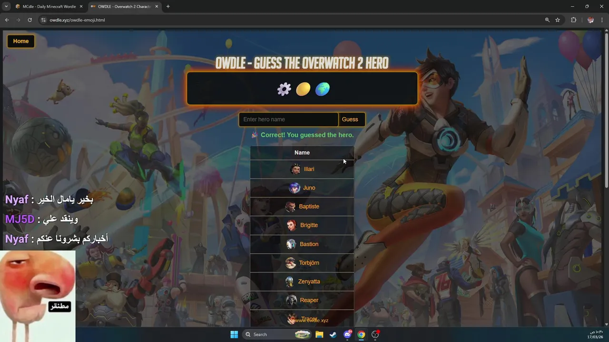Click the globe emoji hint
609x342 pixels.
pyautogui.click(x=323, y=89)
